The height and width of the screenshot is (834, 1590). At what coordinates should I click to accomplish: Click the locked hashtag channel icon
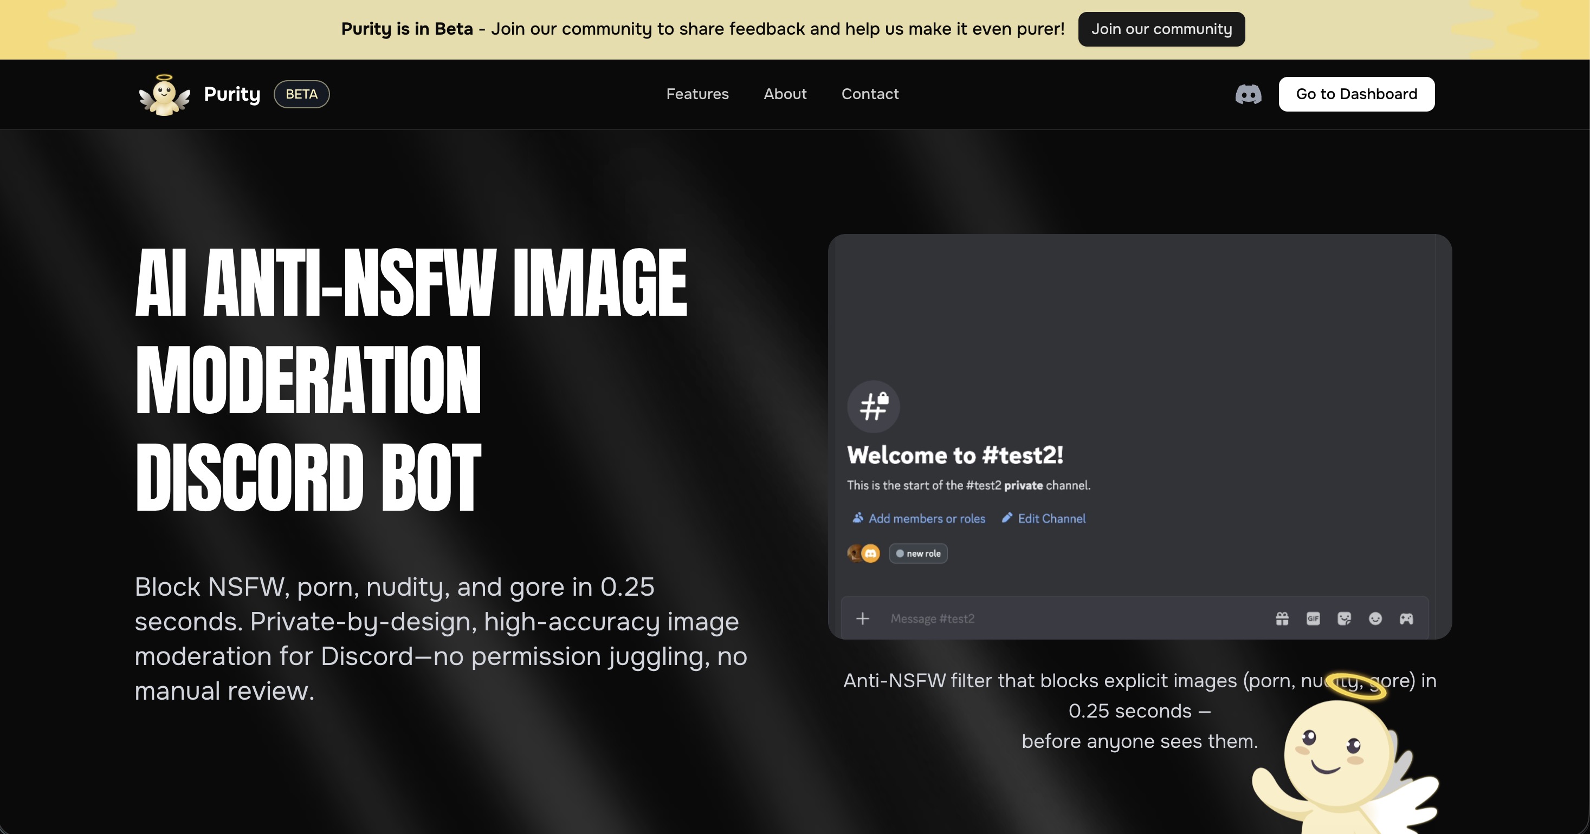(x=874, y=407)
